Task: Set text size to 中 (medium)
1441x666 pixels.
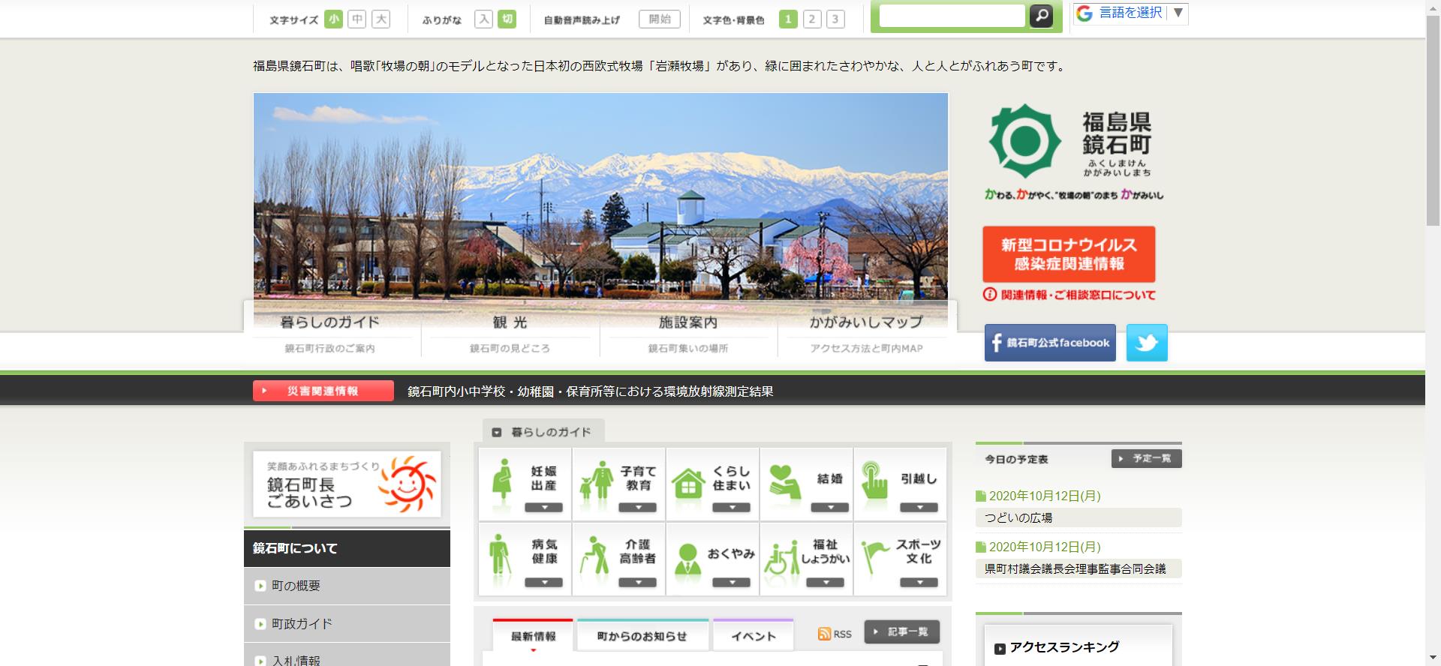Action: point(357,19)
